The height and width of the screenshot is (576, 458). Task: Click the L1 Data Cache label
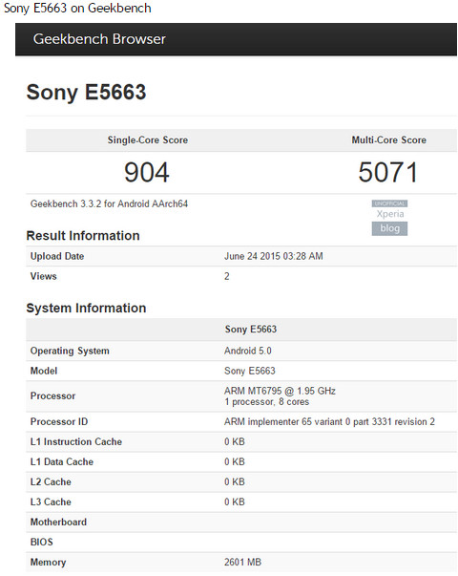[x=62, y=461]
